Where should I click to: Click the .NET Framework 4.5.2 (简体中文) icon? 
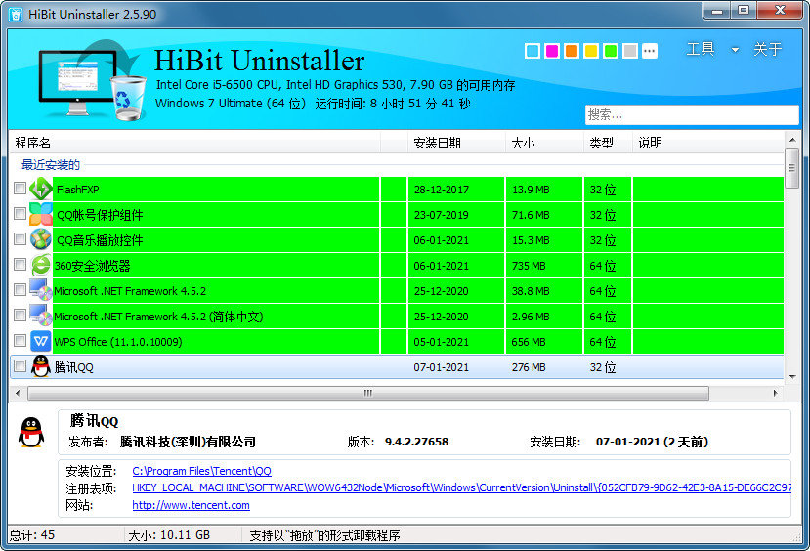[x=41, y=316]
